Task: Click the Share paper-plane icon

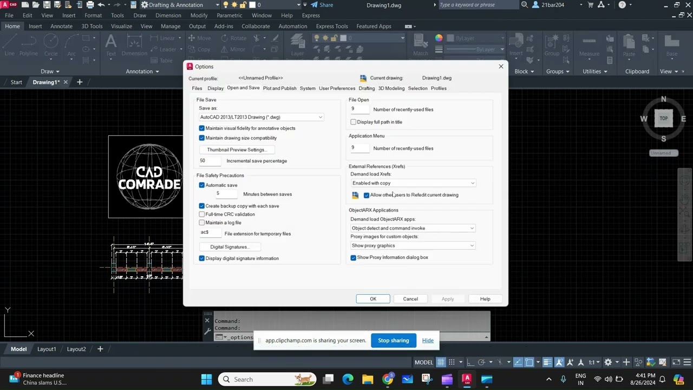Action: click(313, 5)
